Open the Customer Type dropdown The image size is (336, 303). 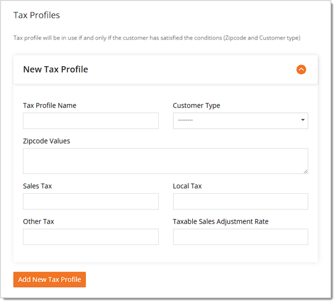tap(241, 121)
